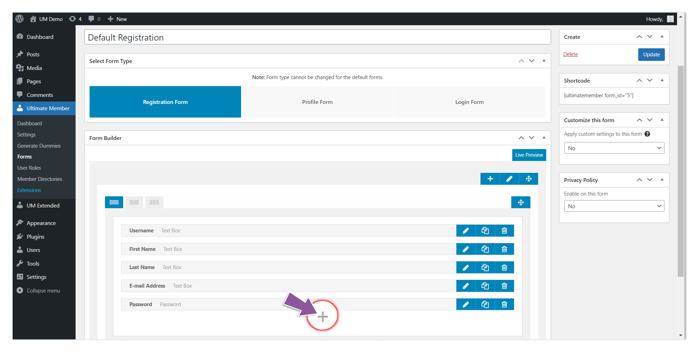Open the Ultimate Member menu
Screen dimensions: 697x352
pos(44,108)
